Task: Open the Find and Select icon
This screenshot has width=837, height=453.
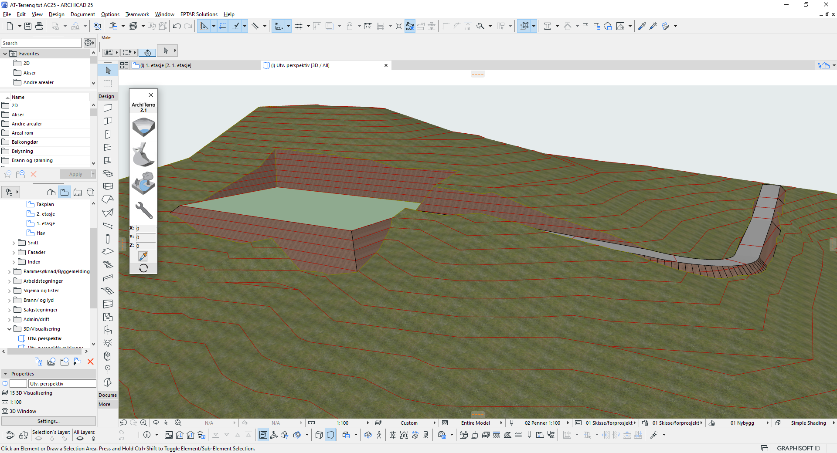Action: (x=97, y=26)
